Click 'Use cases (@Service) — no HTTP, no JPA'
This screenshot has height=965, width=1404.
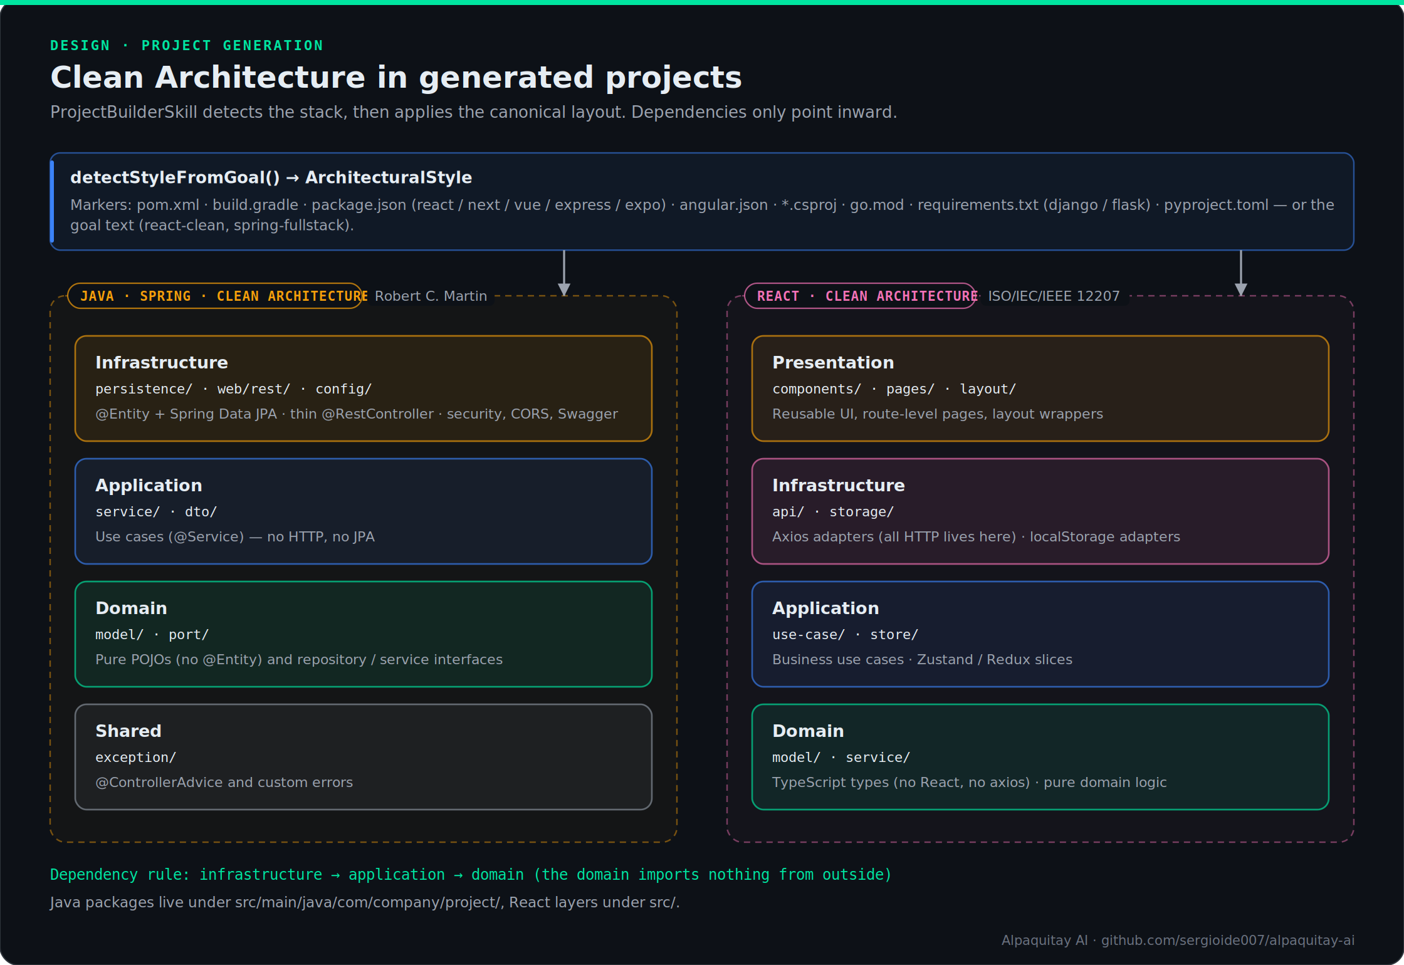[235, 537]
